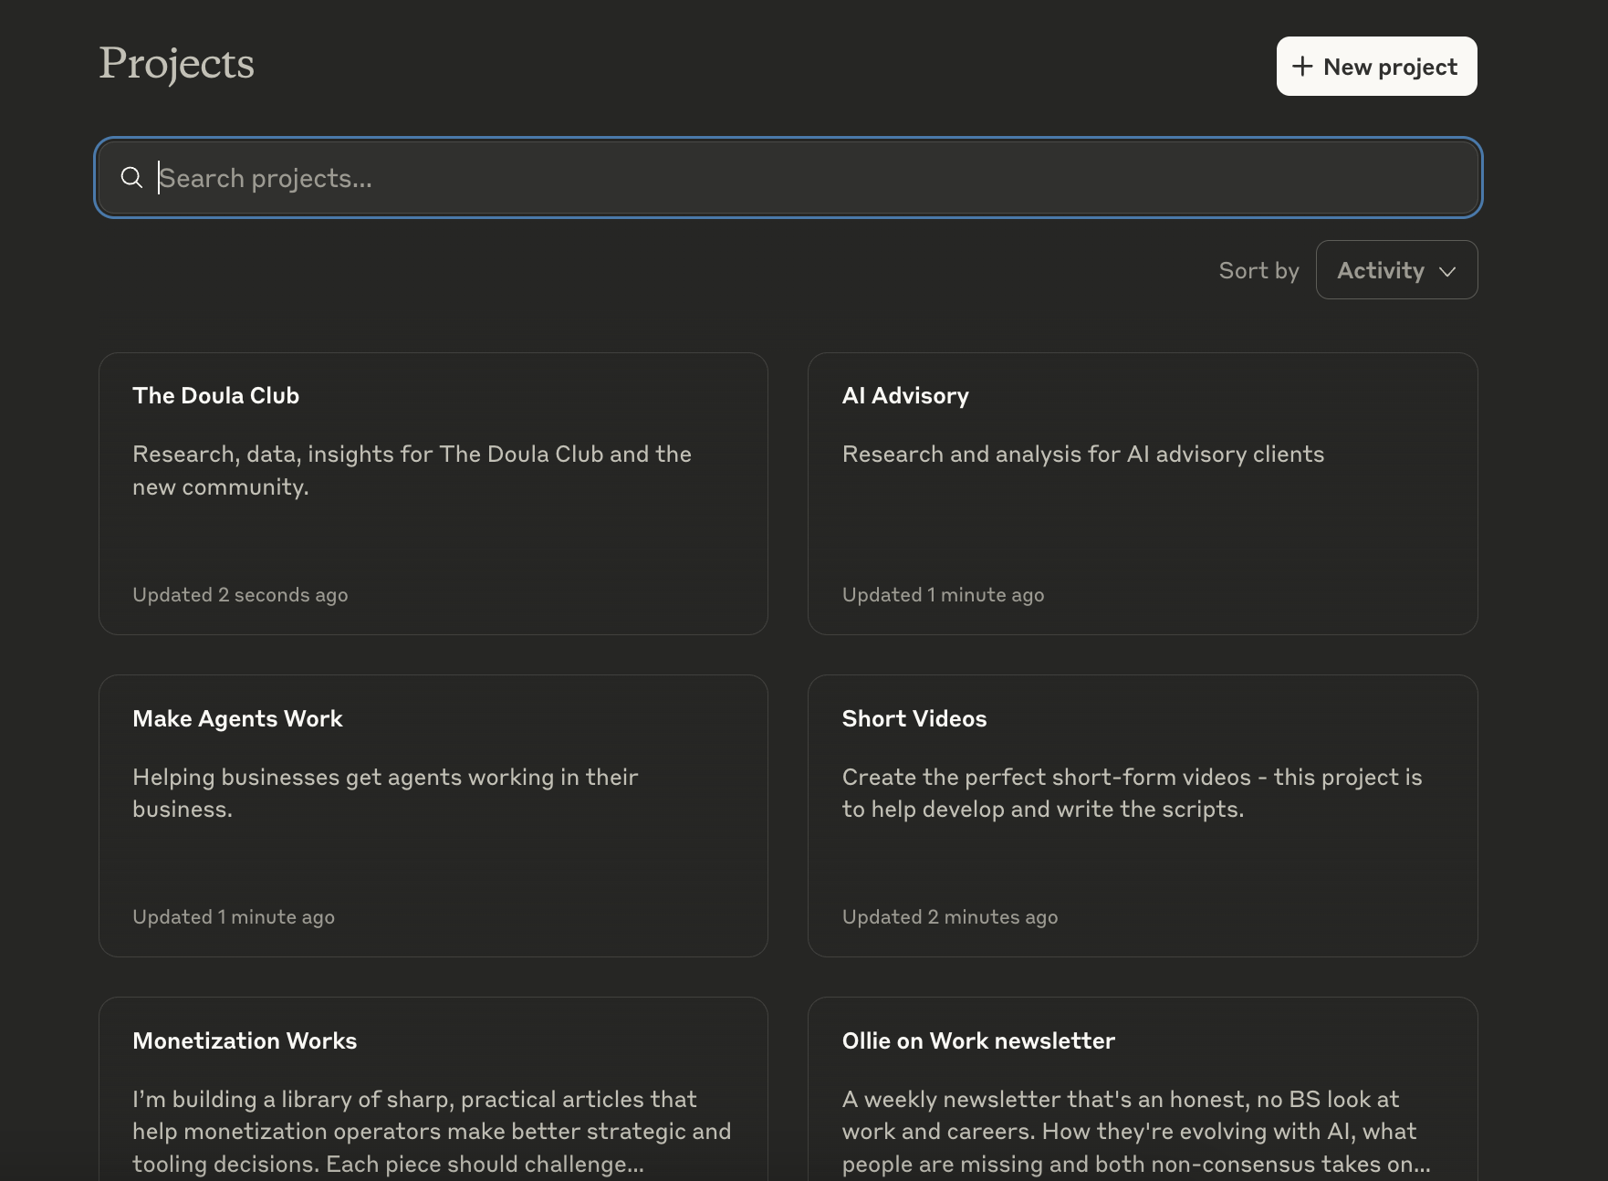The width and height of the screenshot is (1608, 1181).
Task: Focus the Search projects field
Action: click(788, 178)
